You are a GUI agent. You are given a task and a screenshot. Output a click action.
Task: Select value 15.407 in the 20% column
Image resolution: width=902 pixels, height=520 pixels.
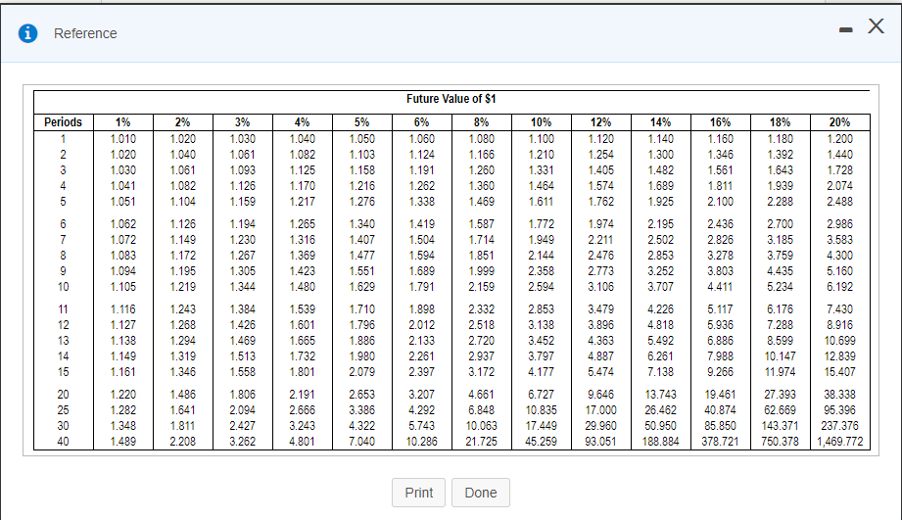[x=840, y=372]
